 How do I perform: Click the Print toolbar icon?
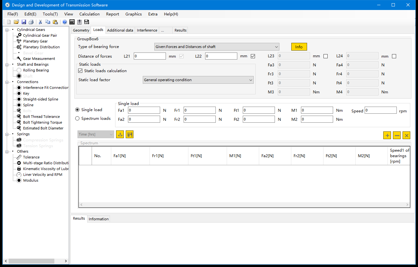click(31, 22)
